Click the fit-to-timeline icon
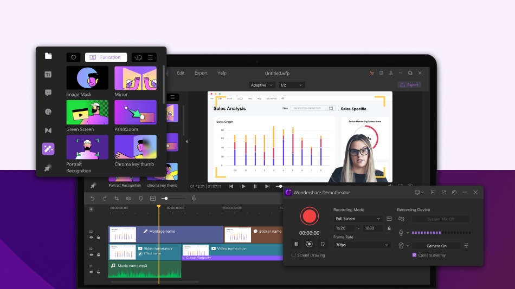Screen dimensions: 515x289 (x=153, y=199)
